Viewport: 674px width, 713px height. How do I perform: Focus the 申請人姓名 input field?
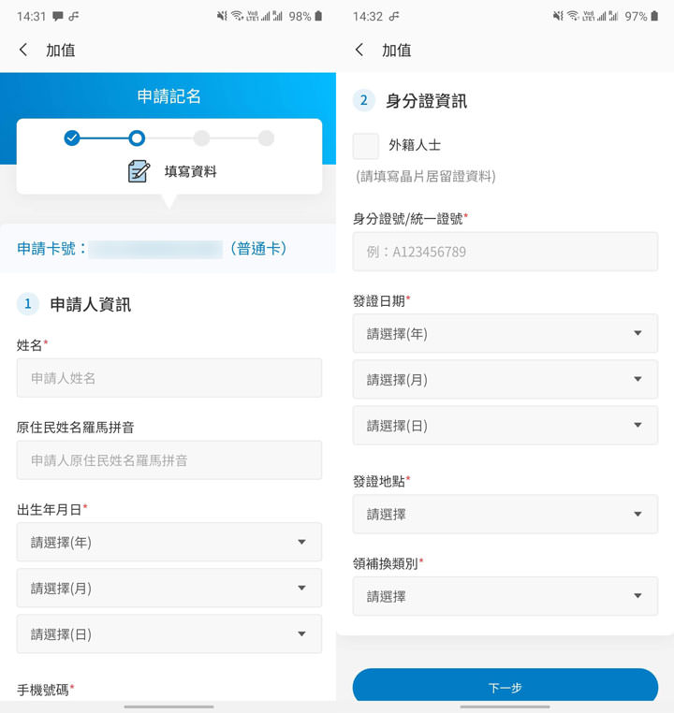coord(169,378)
